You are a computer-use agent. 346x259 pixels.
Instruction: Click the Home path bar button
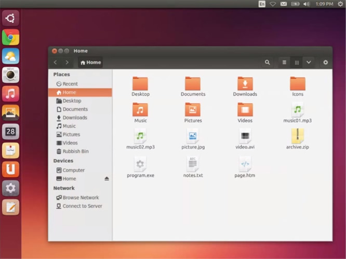90,62
